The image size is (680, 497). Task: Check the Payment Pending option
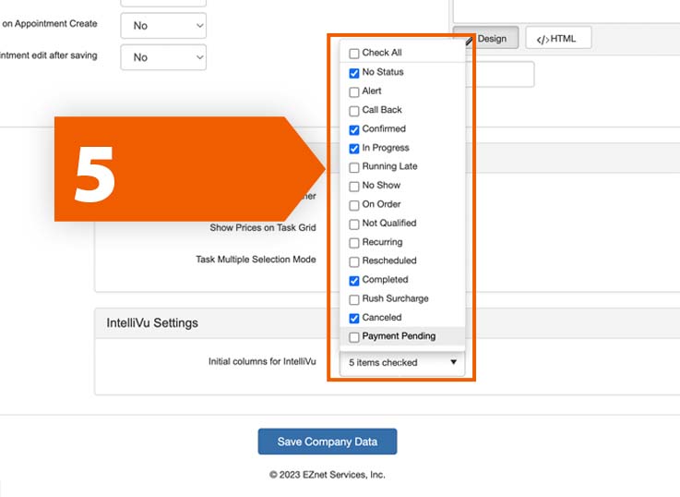pos(354,337)
